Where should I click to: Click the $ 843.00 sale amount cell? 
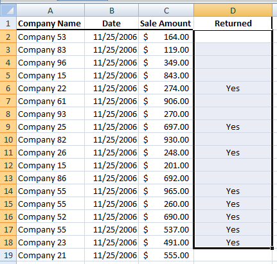(166, 75)
